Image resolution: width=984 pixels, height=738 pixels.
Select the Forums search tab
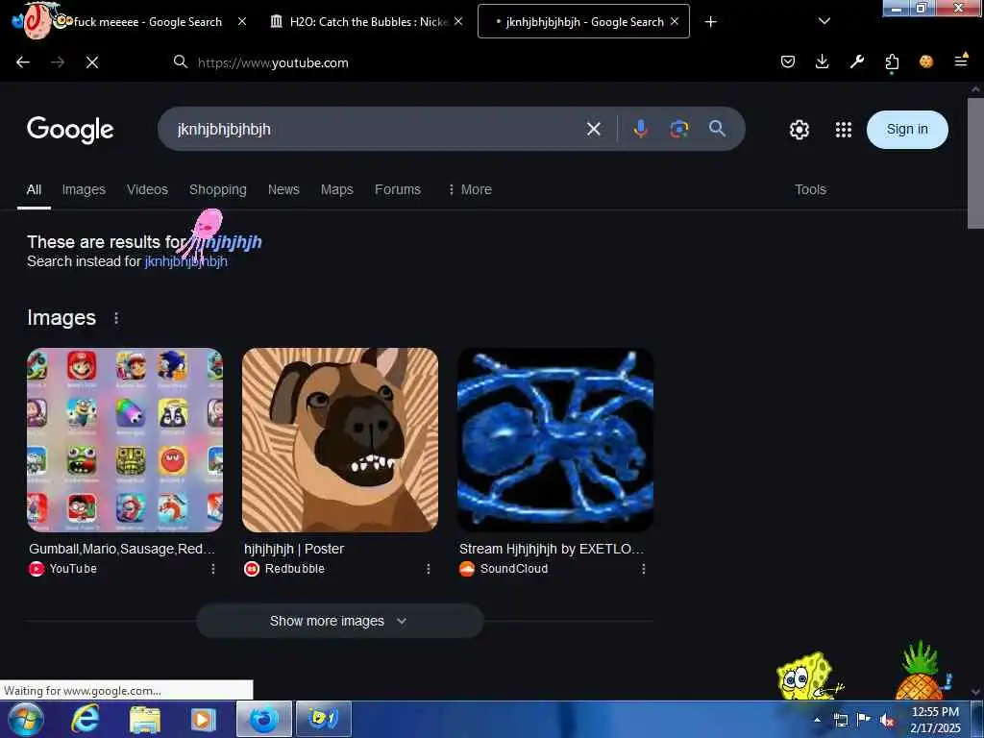398,189
